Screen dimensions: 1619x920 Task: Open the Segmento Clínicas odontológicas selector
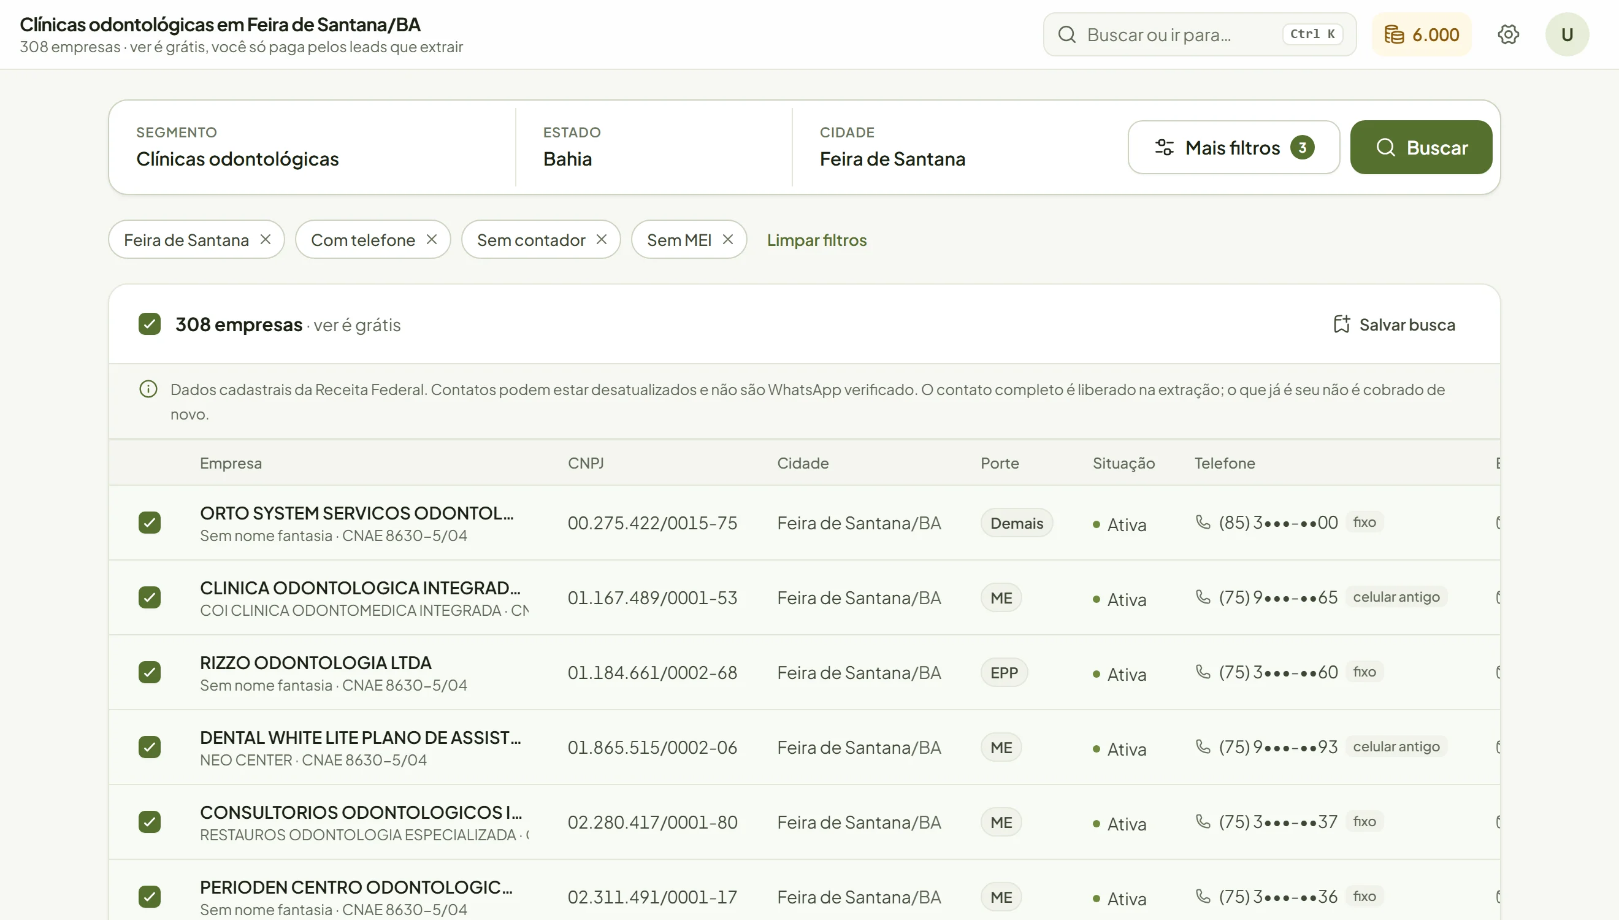[x=313, y=147]
